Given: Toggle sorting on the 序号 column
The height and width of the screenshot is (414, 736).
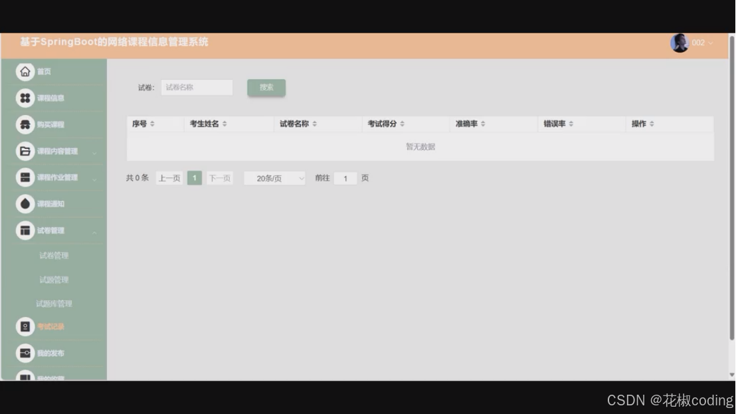Looking at the screenshot, I should [153, 124].
